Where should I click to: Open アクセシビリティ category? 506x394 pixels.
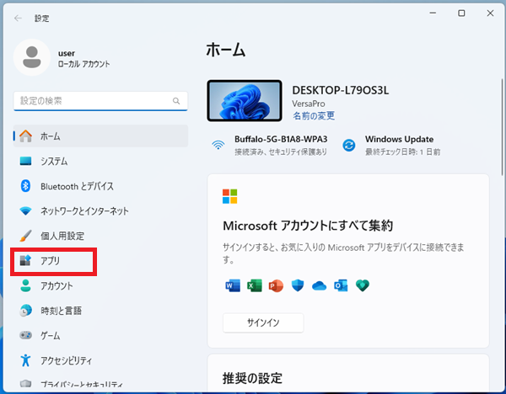tap(100, 360)
